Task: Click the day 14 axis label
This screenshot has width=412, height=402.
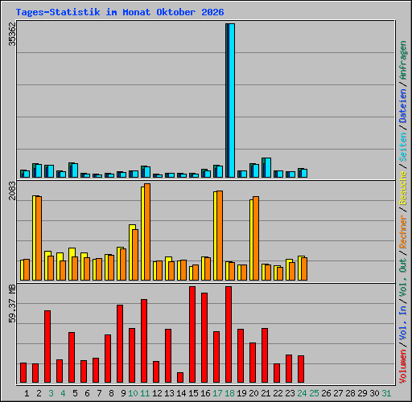Action: point(181,393)
